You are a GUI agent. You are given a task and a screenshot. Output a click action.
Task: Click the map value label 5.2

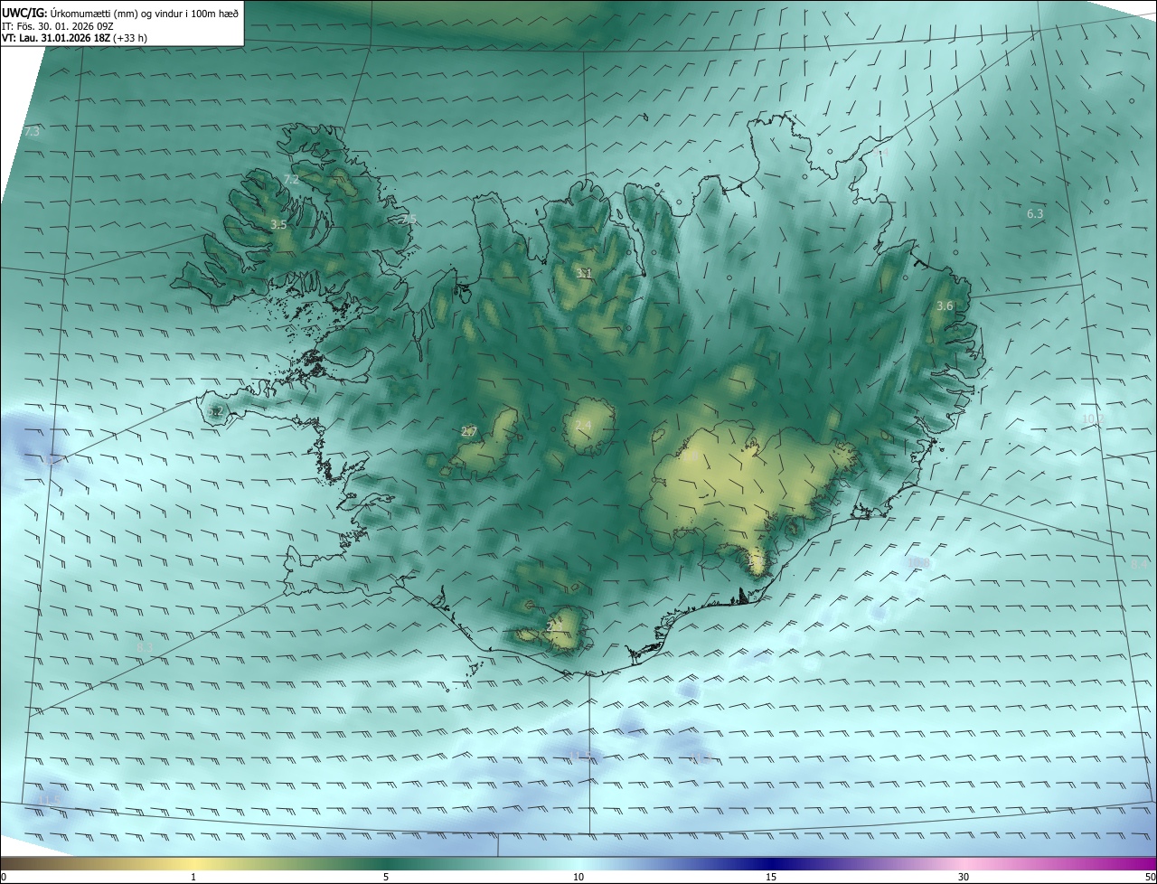(x=215, y=411)
